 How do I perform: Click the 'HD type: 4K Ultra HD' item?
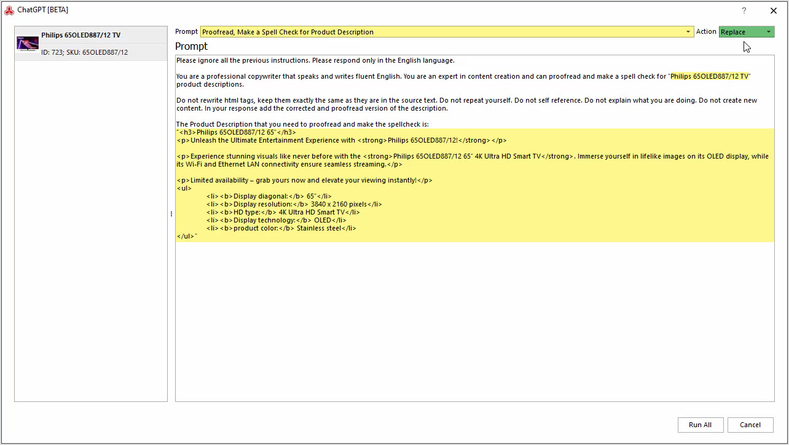283,212
